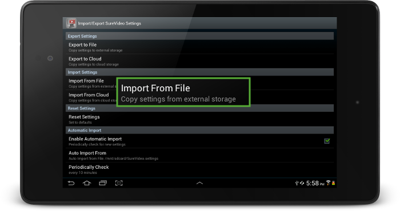Tap the Home navigation icon
The width and height of the screenshot is (400, 211).
87,183
